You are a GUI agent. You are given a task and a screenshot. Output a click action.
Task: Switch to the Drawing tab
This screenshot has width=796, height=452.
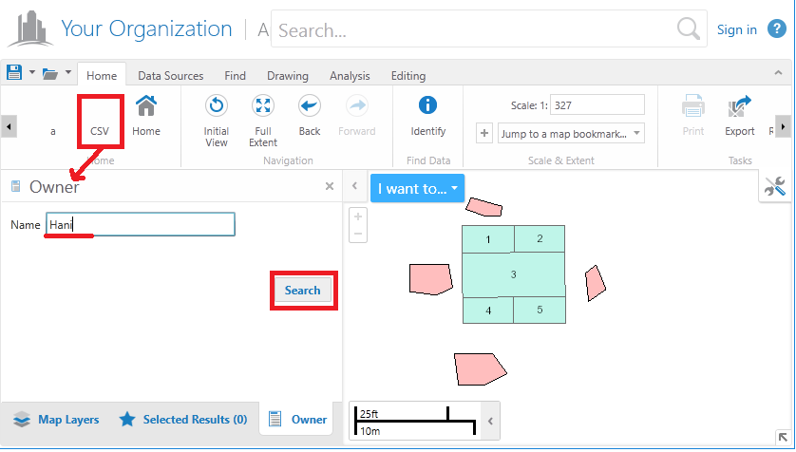click(288, 76)
